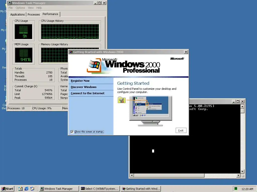Screen dimensions: 257x192
Task: Click Commit Charge Limit value 1279056
Action: pos(47,94)
